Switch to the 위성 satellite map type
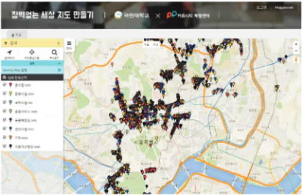305x195 pixels. pyautogui.click(x=156, y=45)
